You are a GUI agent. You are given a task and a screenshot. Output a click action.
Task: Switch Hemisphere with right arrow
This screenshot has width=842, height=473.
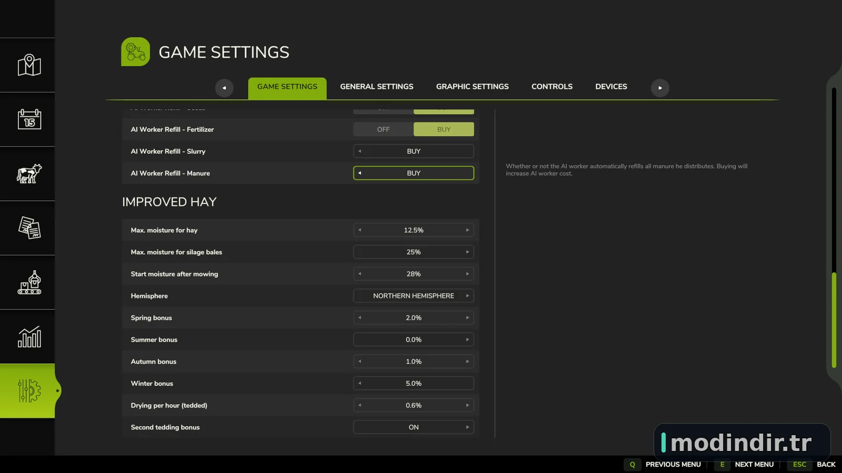(467, 296)
